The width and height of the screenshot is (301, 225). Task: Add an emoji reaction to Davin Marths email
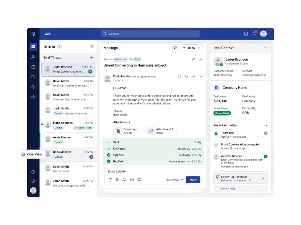pos(179,76)
